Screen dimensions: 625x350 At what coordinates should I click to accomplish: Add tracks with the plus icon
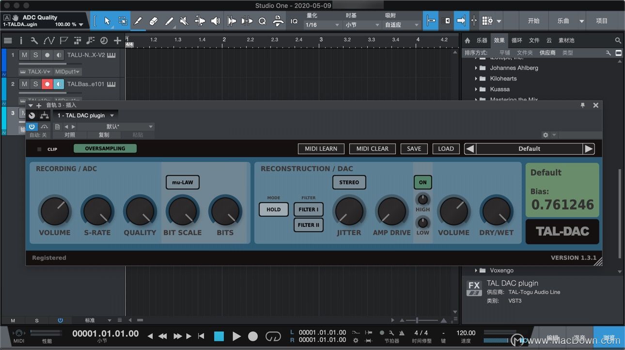pos(117,41)
